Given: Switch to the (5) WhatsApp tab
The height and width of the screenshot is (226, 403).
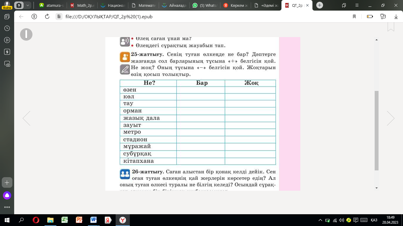Looking at the screenshot, I should click(x=205, y=5).
